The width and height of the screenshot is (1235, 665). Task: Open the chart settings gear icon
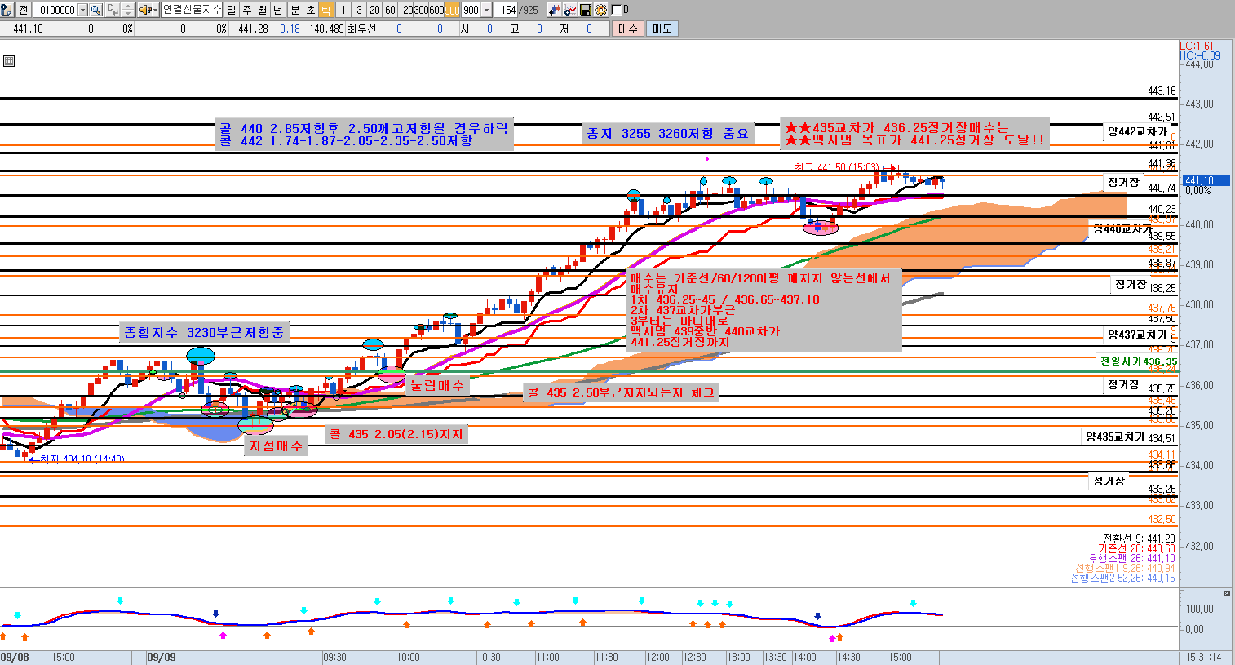(601, 10)
